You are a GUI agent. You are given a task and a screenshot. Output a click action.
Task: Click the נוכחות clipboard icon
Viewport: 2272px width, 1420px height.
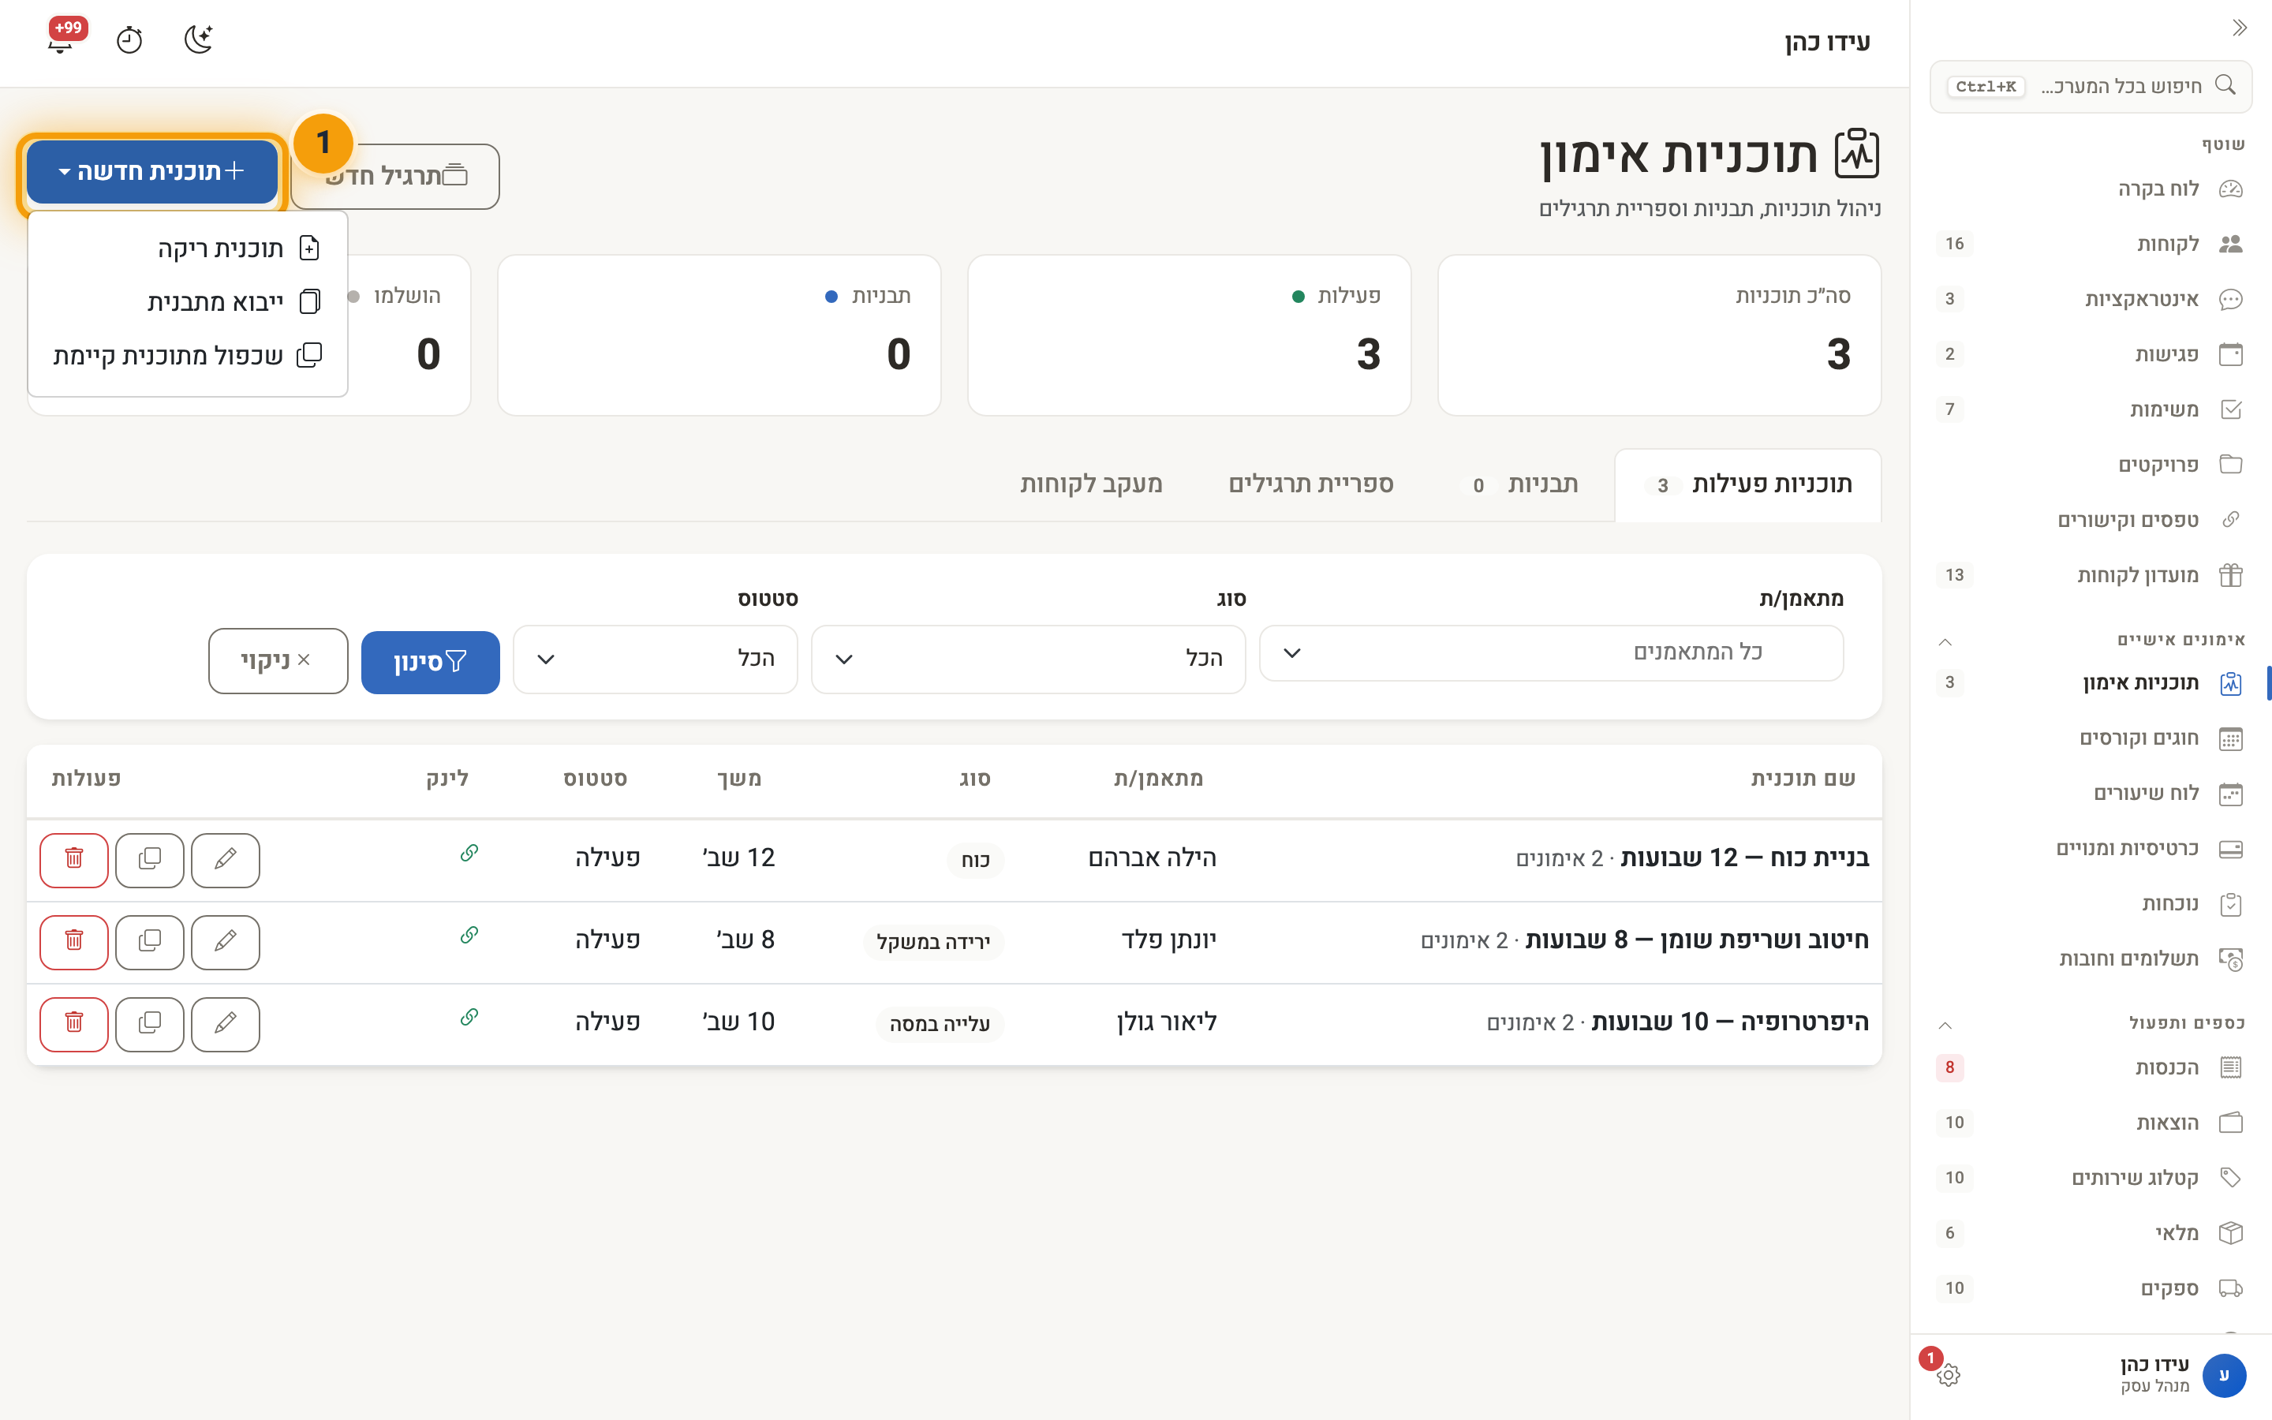click(2231, 904)
